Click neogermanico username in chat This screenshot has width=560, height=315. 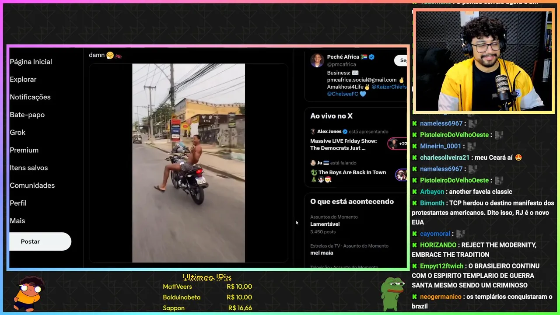coord(441,297)
